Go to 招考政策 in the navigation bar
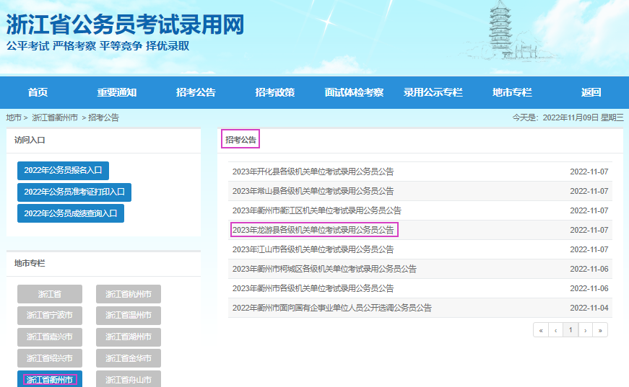This screenshot has width=629, height=387. click(274, 92)
